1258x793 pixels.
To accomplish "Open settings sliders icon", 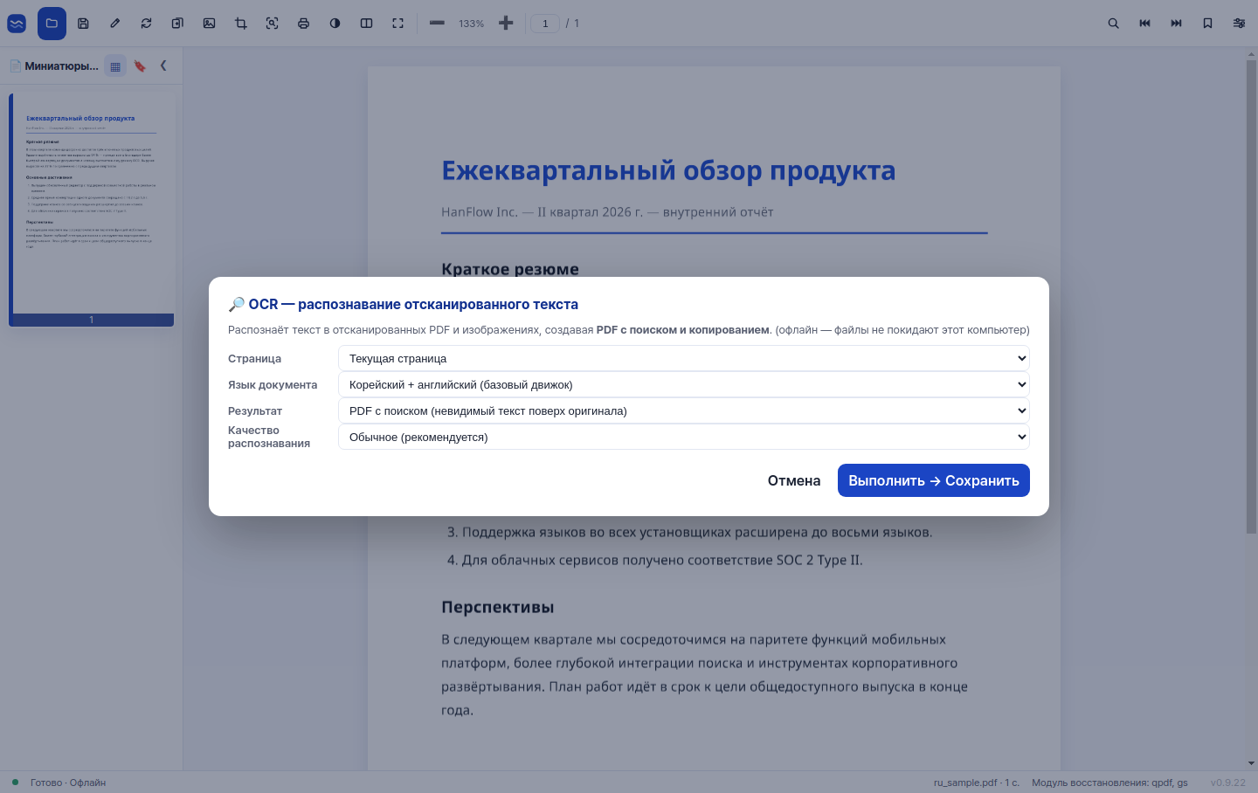I will [1239, 24].
